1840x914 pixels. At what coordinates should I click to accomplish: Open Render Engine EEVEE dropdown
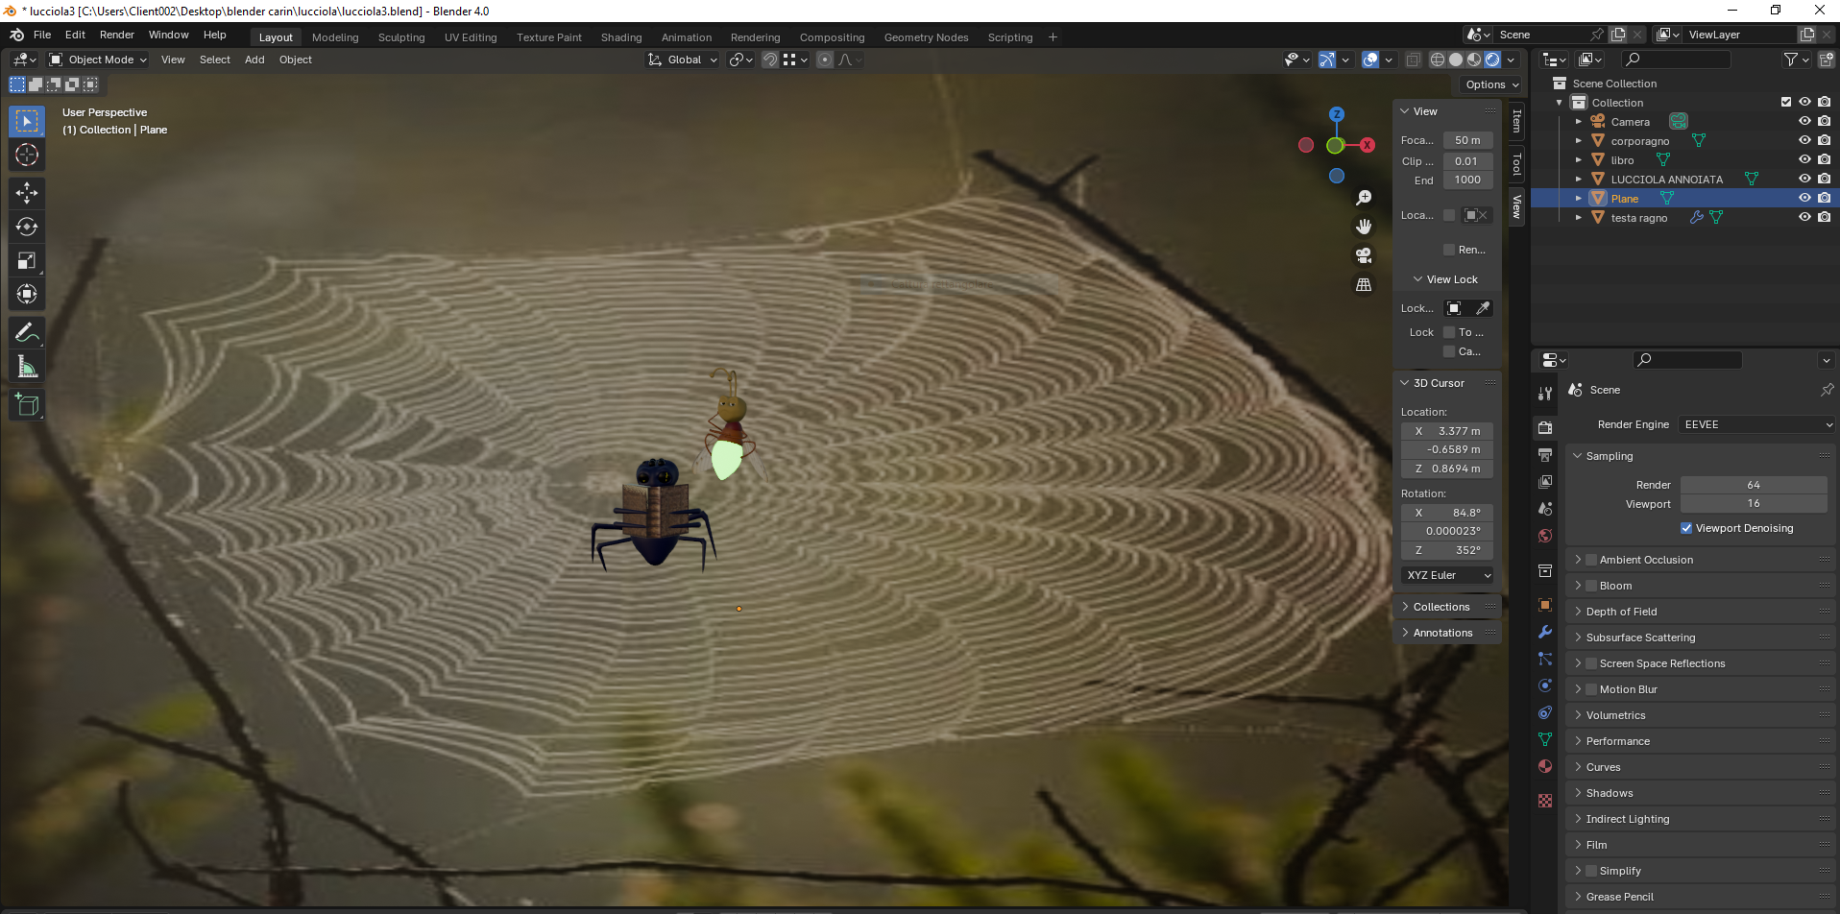(x=1757, y=424)
